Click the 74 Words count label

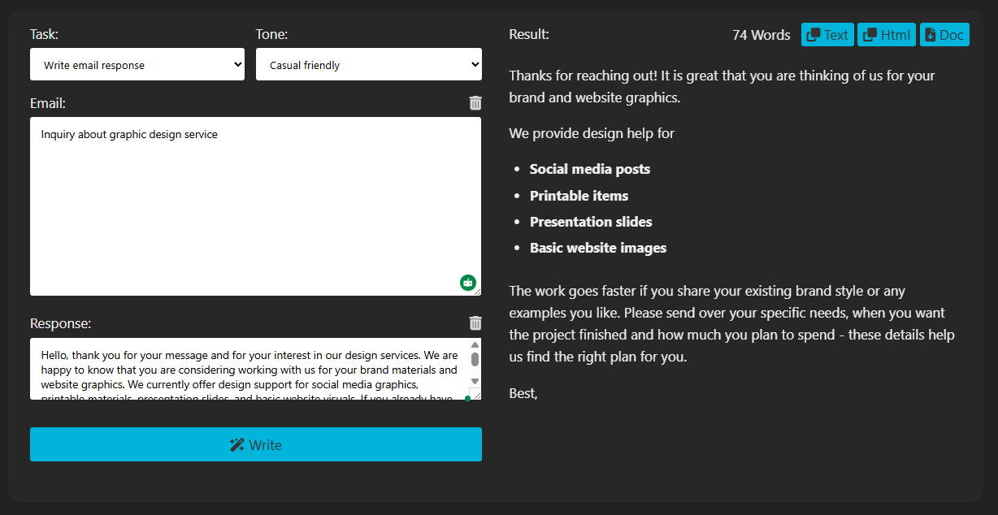[x=761, y=34]
